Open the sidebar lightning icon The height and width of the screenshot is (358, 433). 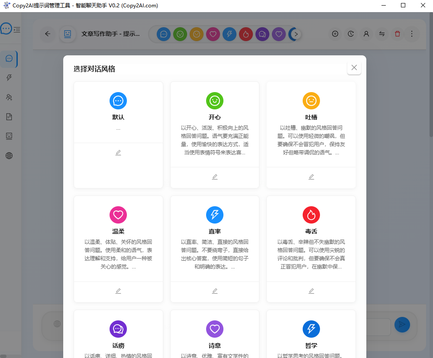(9, 78)
